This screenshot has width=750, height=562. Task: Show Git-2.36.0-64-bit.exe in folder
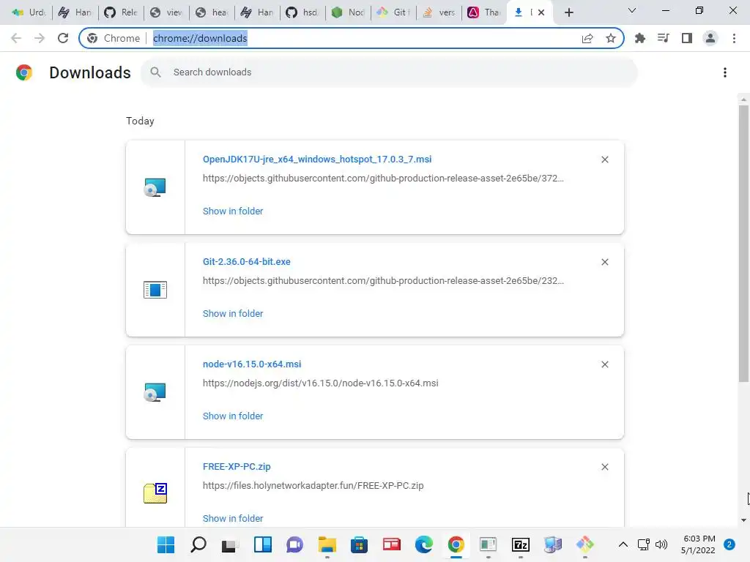233,313
